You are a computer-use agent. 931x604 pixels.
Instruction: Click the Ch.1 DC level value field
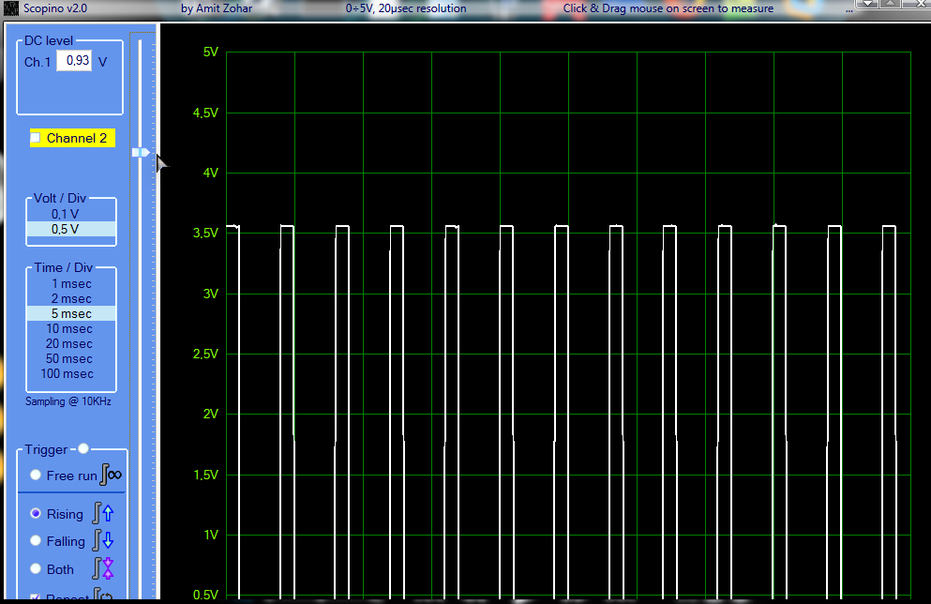pos(75,61)
